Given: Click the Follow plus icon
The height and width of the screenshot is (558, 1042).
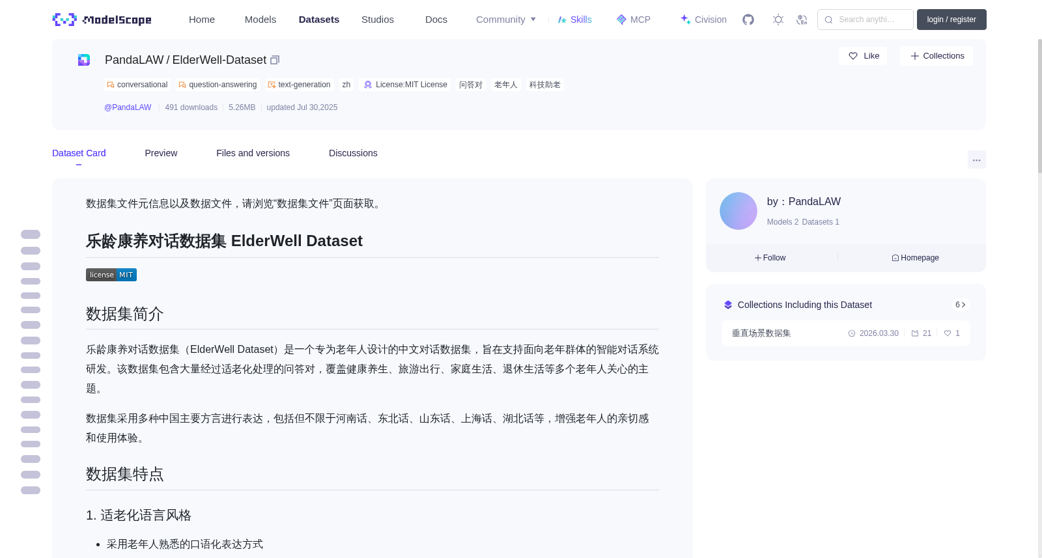Looking at the screenshot, I should pos(758,258).
